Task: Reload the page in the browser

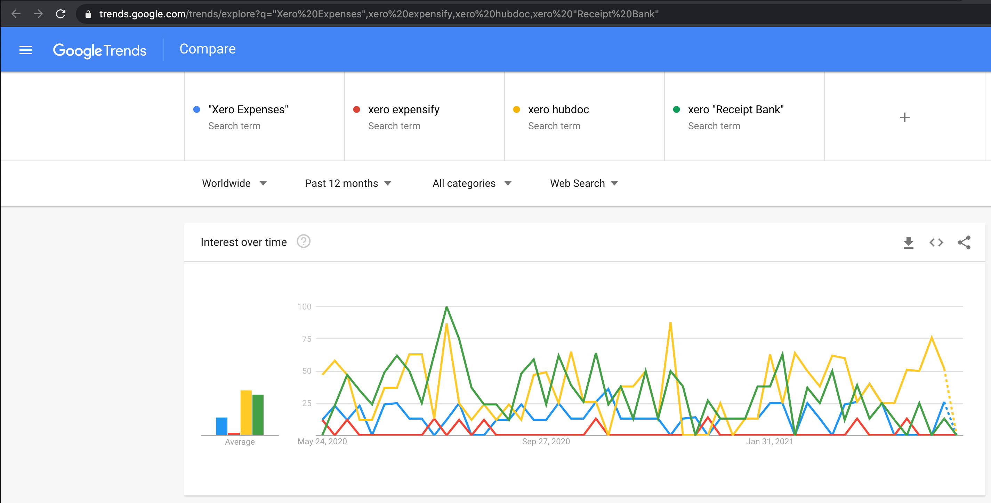Action: coord(61,14)
